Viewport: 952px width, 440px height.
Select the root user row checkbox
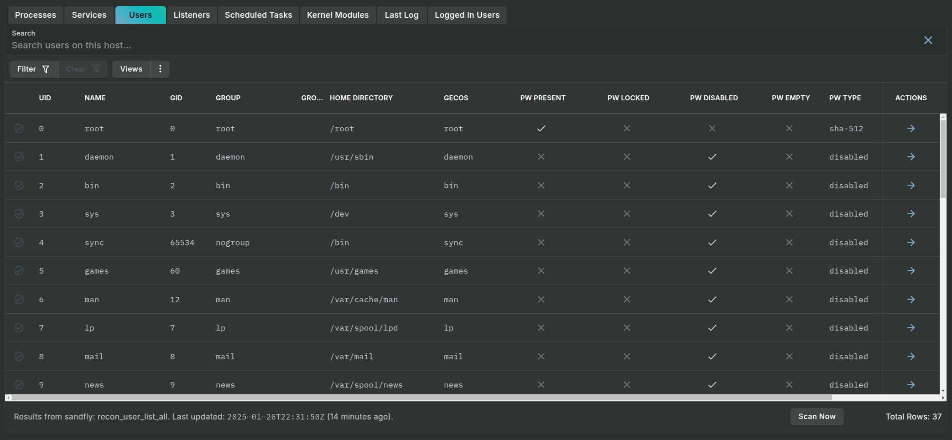click(19, 129)
